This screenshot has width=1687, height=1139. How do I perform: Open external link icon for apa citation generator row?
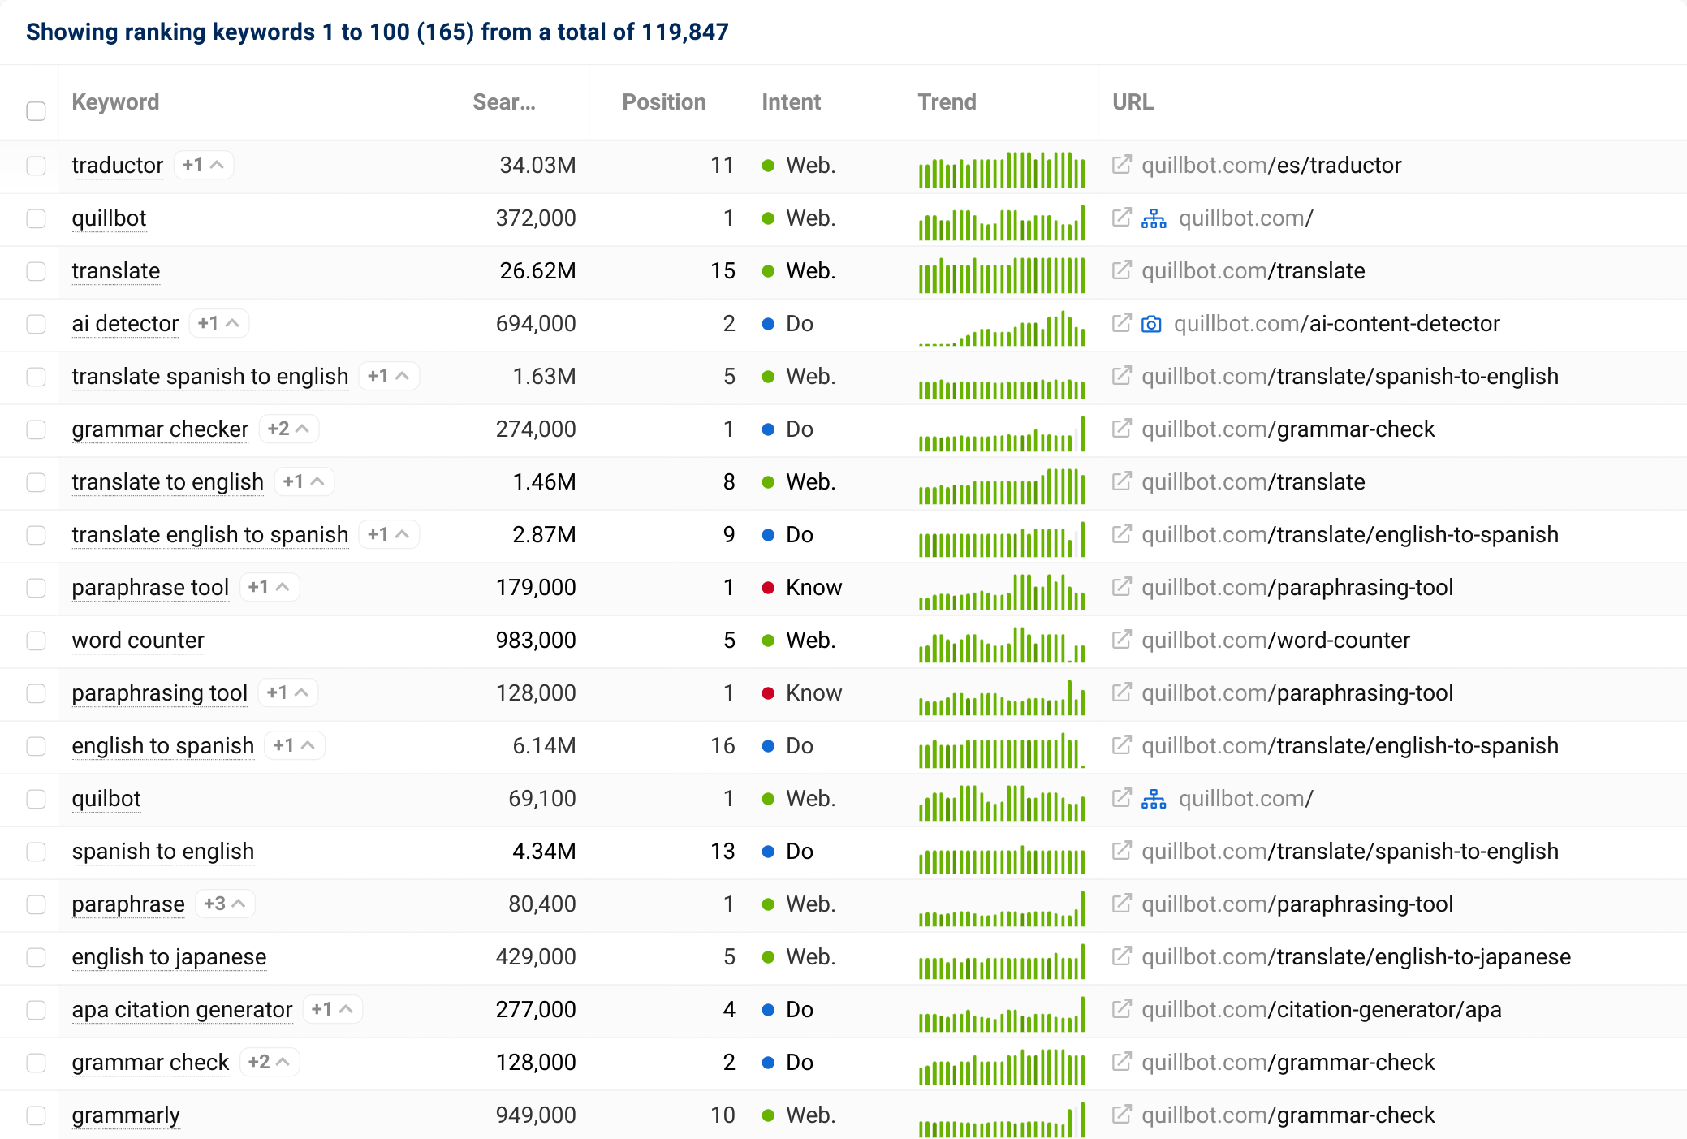[1121, 1009]
